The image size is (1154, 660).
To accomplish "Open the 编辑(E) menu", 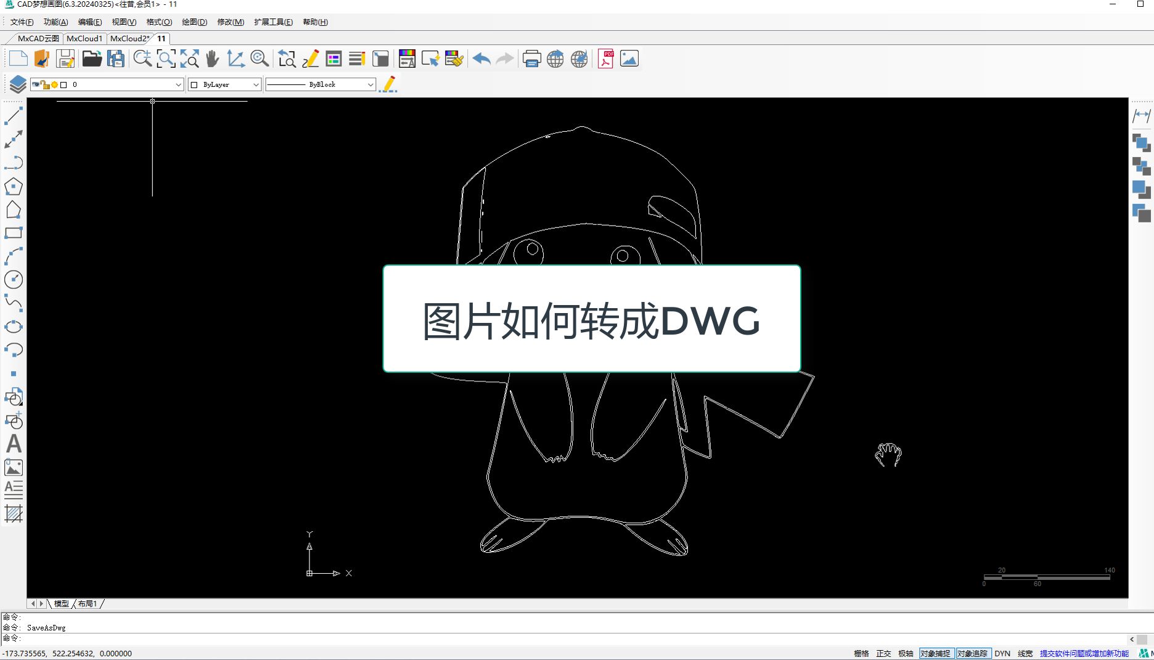I will [90, 22].
